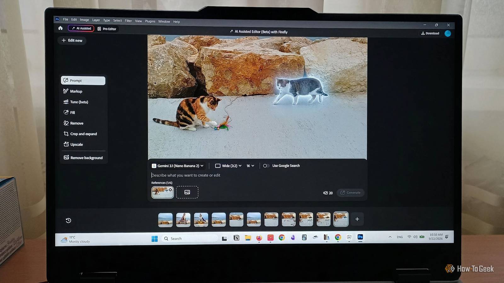Click the Generate button
This screenshot has height=283, width=504.
(351, 192)
